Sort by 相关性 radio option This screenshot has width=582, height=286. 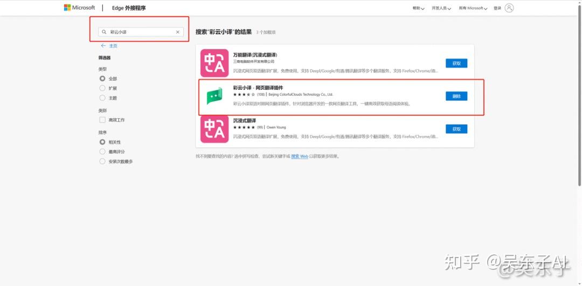tap(102, 142)
